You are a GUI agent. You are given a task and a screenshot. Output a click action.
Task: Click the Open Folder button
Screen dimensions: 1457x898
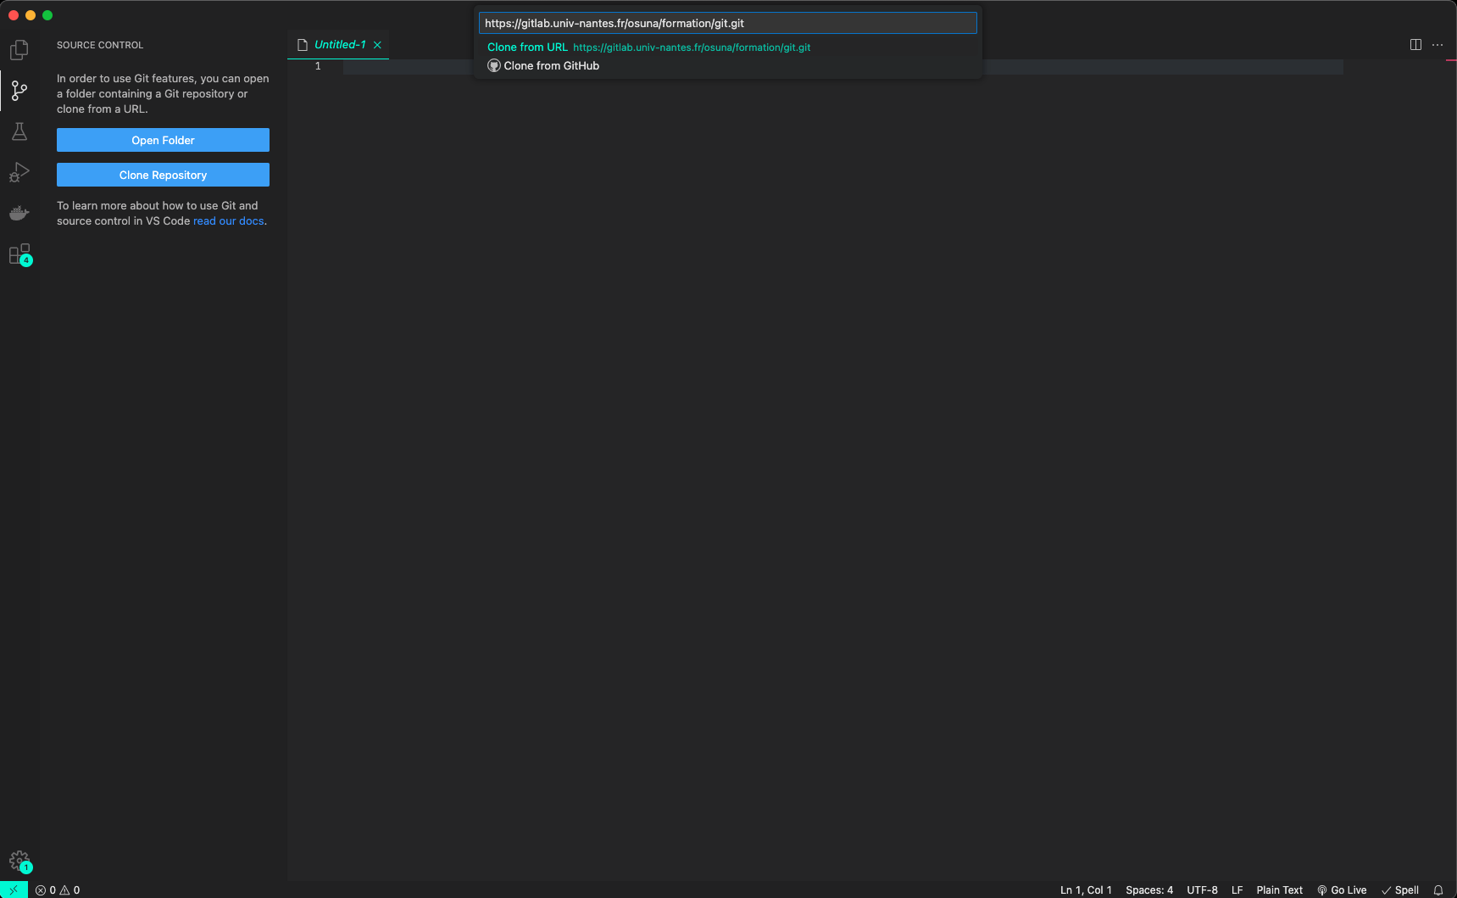(163, 140)
